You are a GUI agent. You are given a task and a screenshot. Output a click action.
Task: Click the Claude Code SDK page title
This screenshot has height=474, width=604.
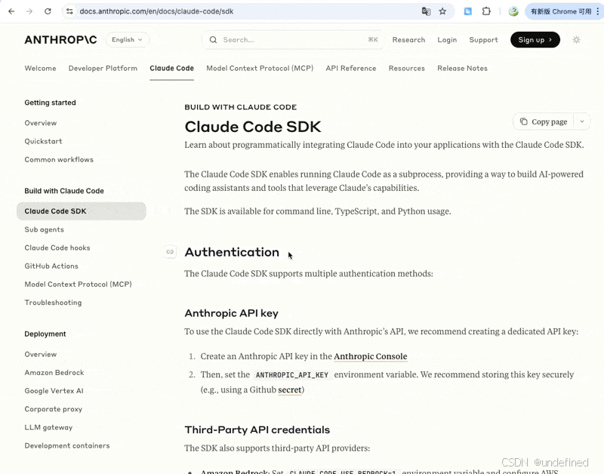[253, 127]
